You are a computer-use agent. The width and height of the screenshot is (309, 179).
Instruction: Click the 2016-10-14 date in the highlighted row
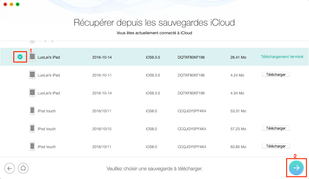102,57
